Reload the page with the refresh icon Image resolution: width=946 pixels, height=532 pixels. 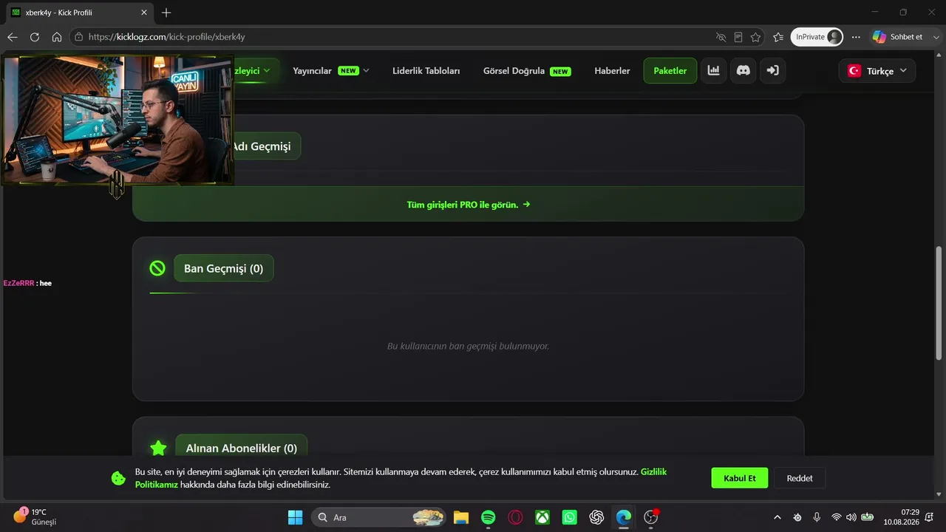tap(35, 37)
